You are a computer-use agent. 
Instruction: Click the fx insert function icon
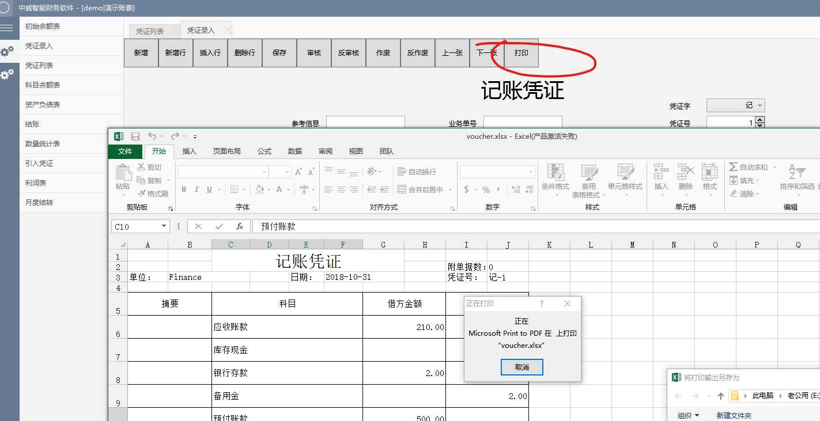pos(240,226)
